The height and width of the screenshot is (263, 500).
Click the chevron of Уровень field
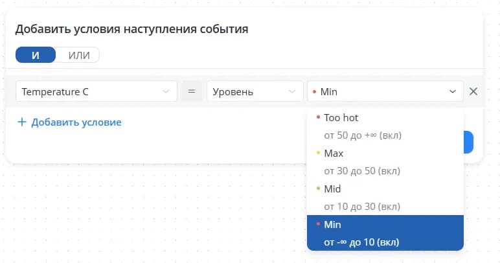coord(291,91)
